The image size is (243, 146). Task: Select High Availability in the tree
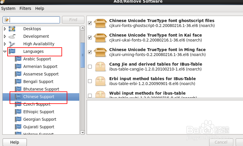pyautogui.click(x=39, y=44)
